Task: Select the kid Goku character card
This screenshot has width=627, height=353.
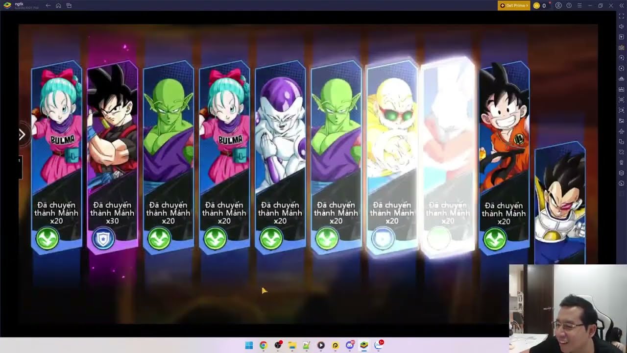Action: pos(504,157)
